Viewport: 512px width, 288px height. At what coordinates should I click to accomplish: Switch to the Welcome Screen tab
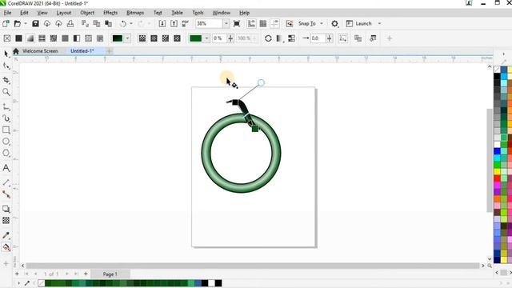(40, 51)
